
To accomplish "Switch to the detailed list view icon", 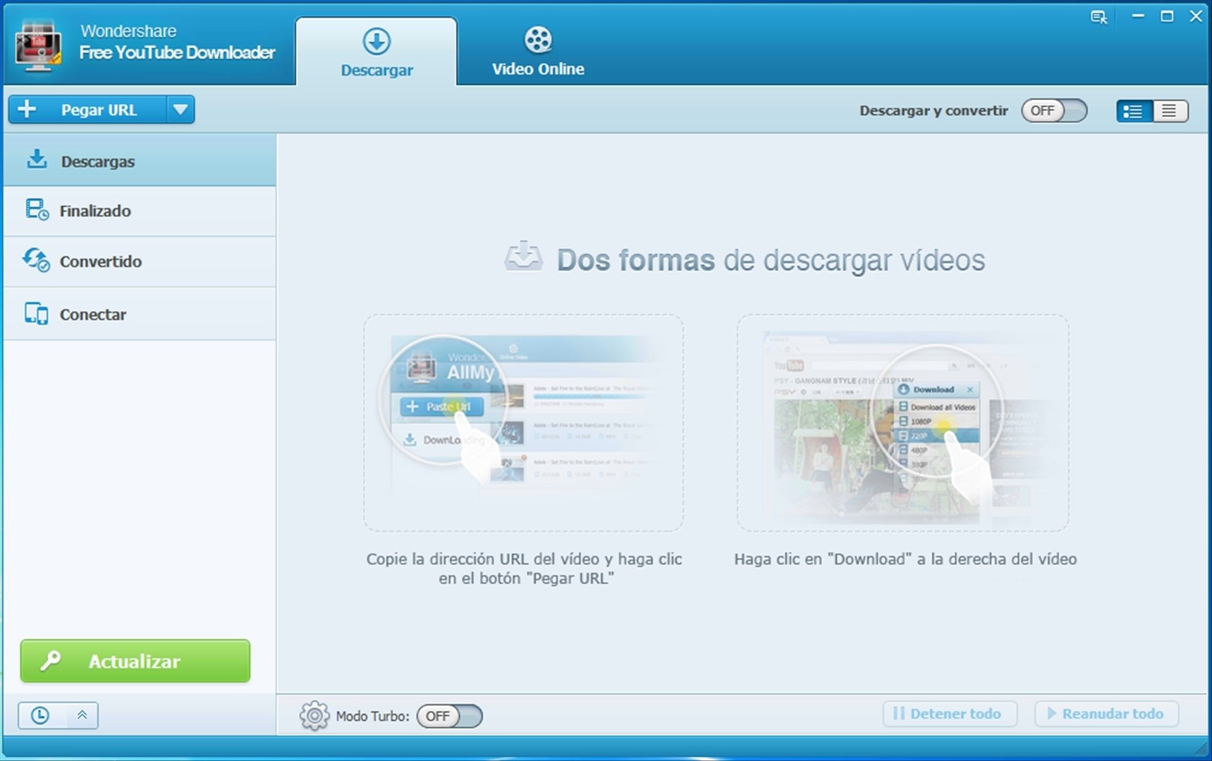I will click(1134, 111).
